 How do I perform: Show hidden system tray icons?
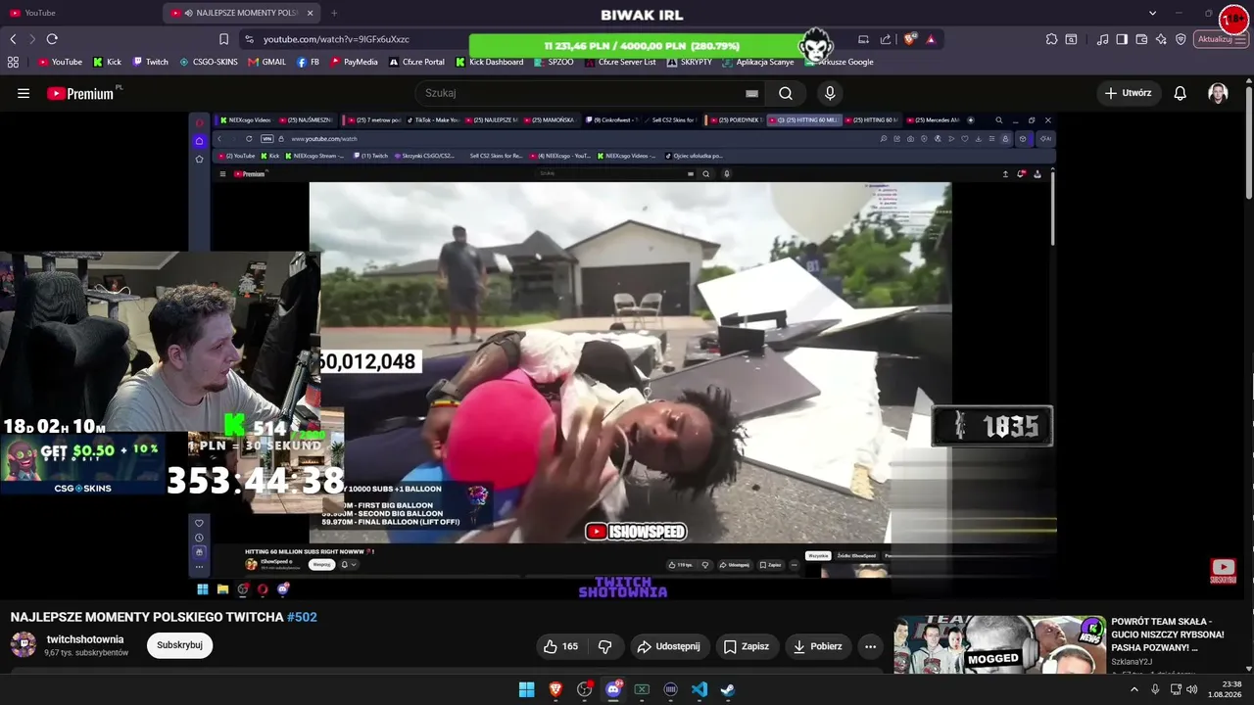(x=1134, y=689)
